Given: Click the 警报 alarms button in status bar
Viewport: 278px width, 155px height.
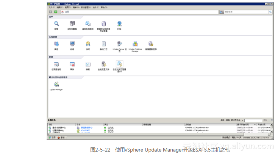Looking at the screenshot, I should (61, 138).
